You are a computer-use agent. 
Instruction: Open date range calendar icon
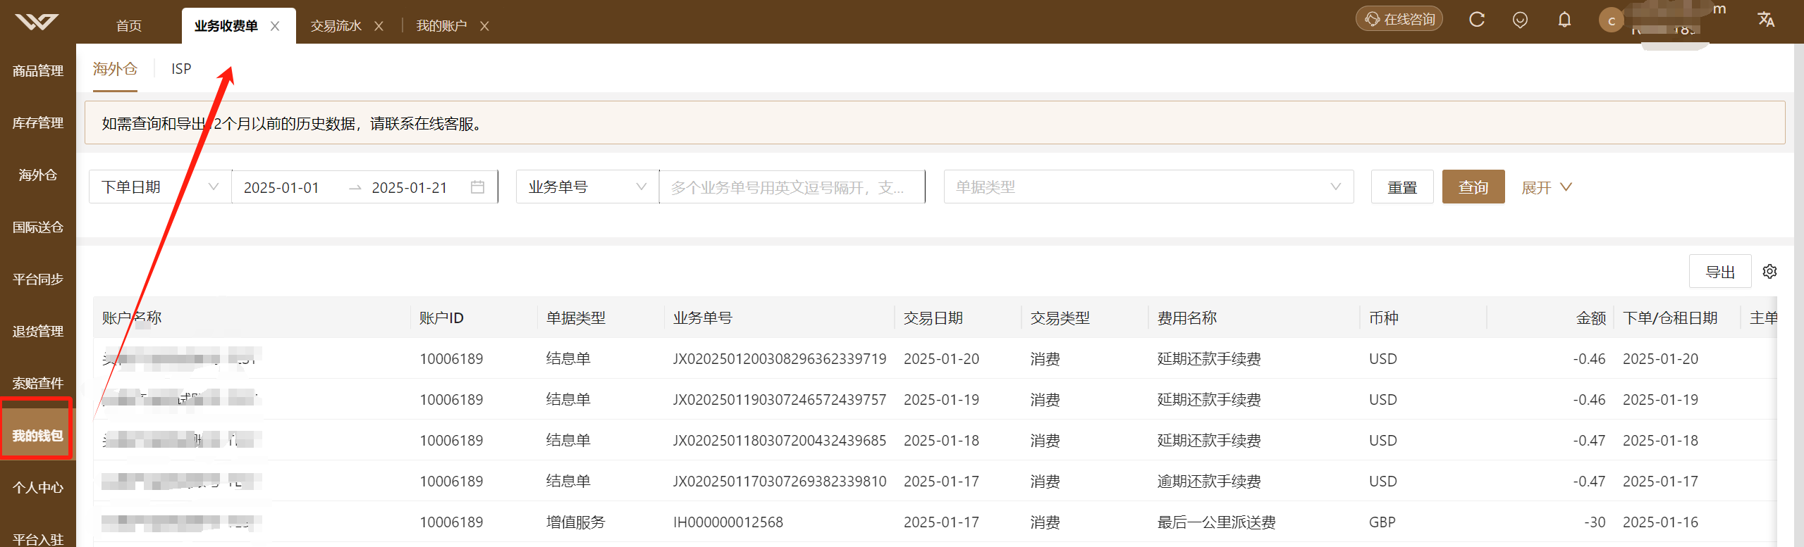pyautogui.click(x=477, y=187)
